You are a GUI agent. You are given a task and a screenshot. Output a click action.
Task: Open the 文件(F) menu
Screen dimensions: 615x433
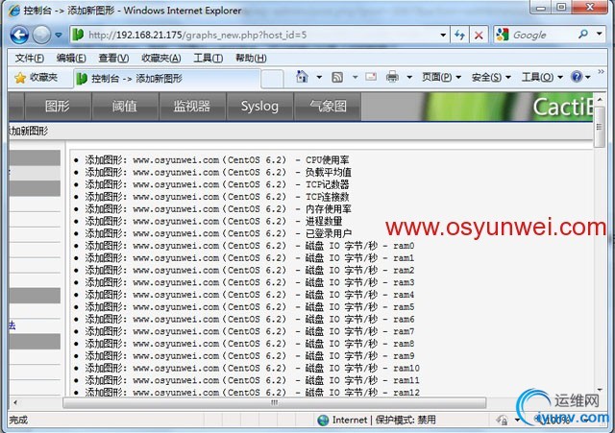[x=30, y=59]
